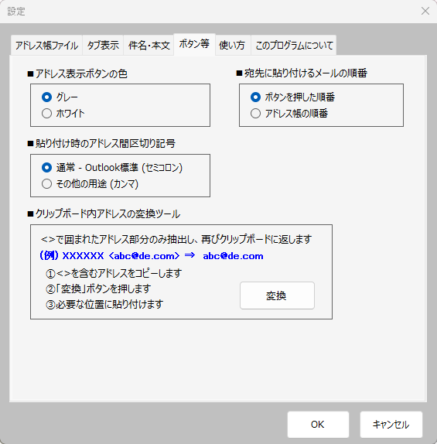This screenshot has width=437, height=444.
Task: Click the 設定 title bar text
Action: tap(16, 12)
